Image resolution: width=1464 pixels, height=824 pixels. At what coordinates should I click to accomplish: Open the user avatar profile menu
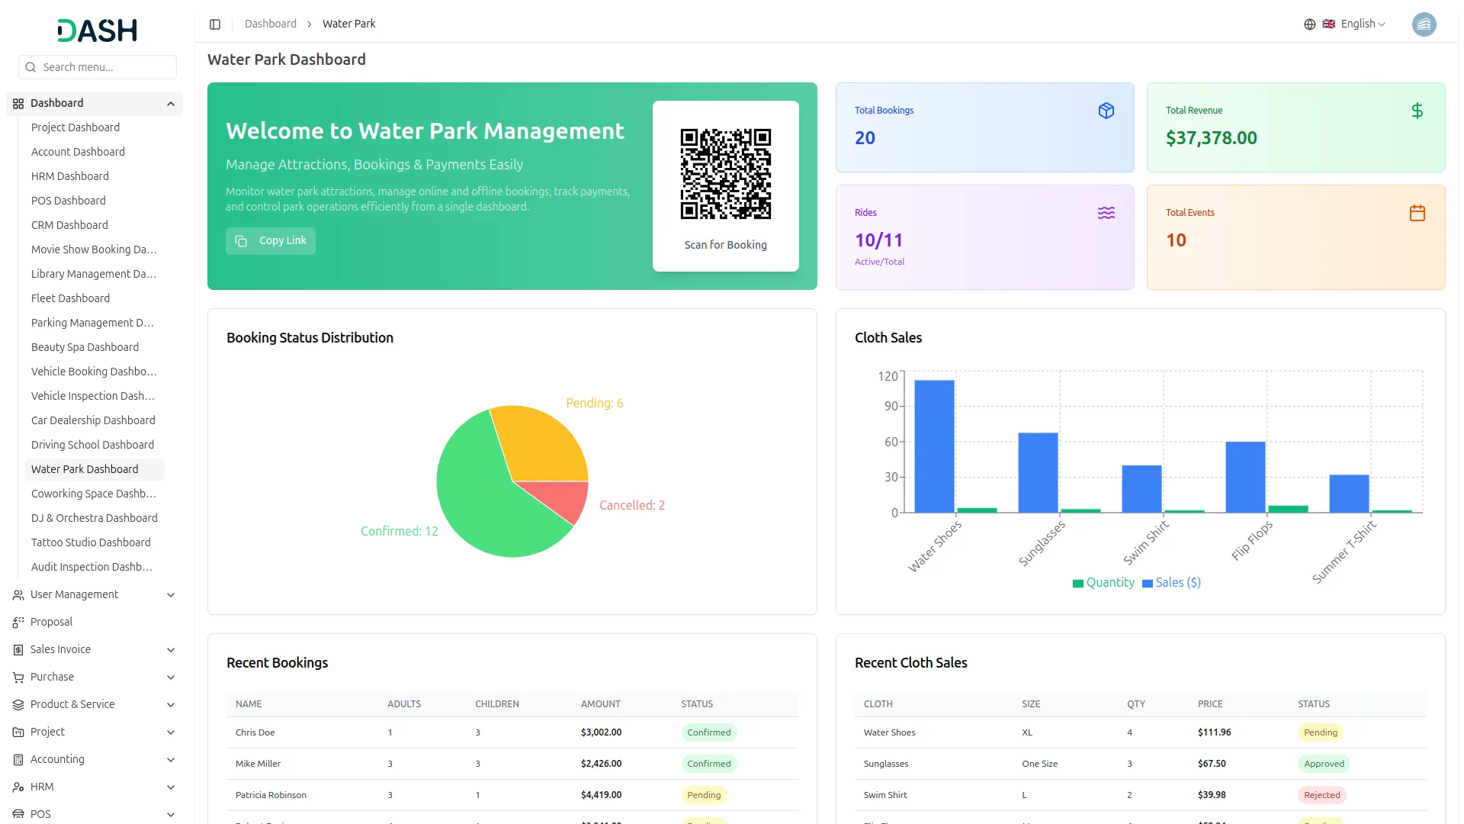1423,24
